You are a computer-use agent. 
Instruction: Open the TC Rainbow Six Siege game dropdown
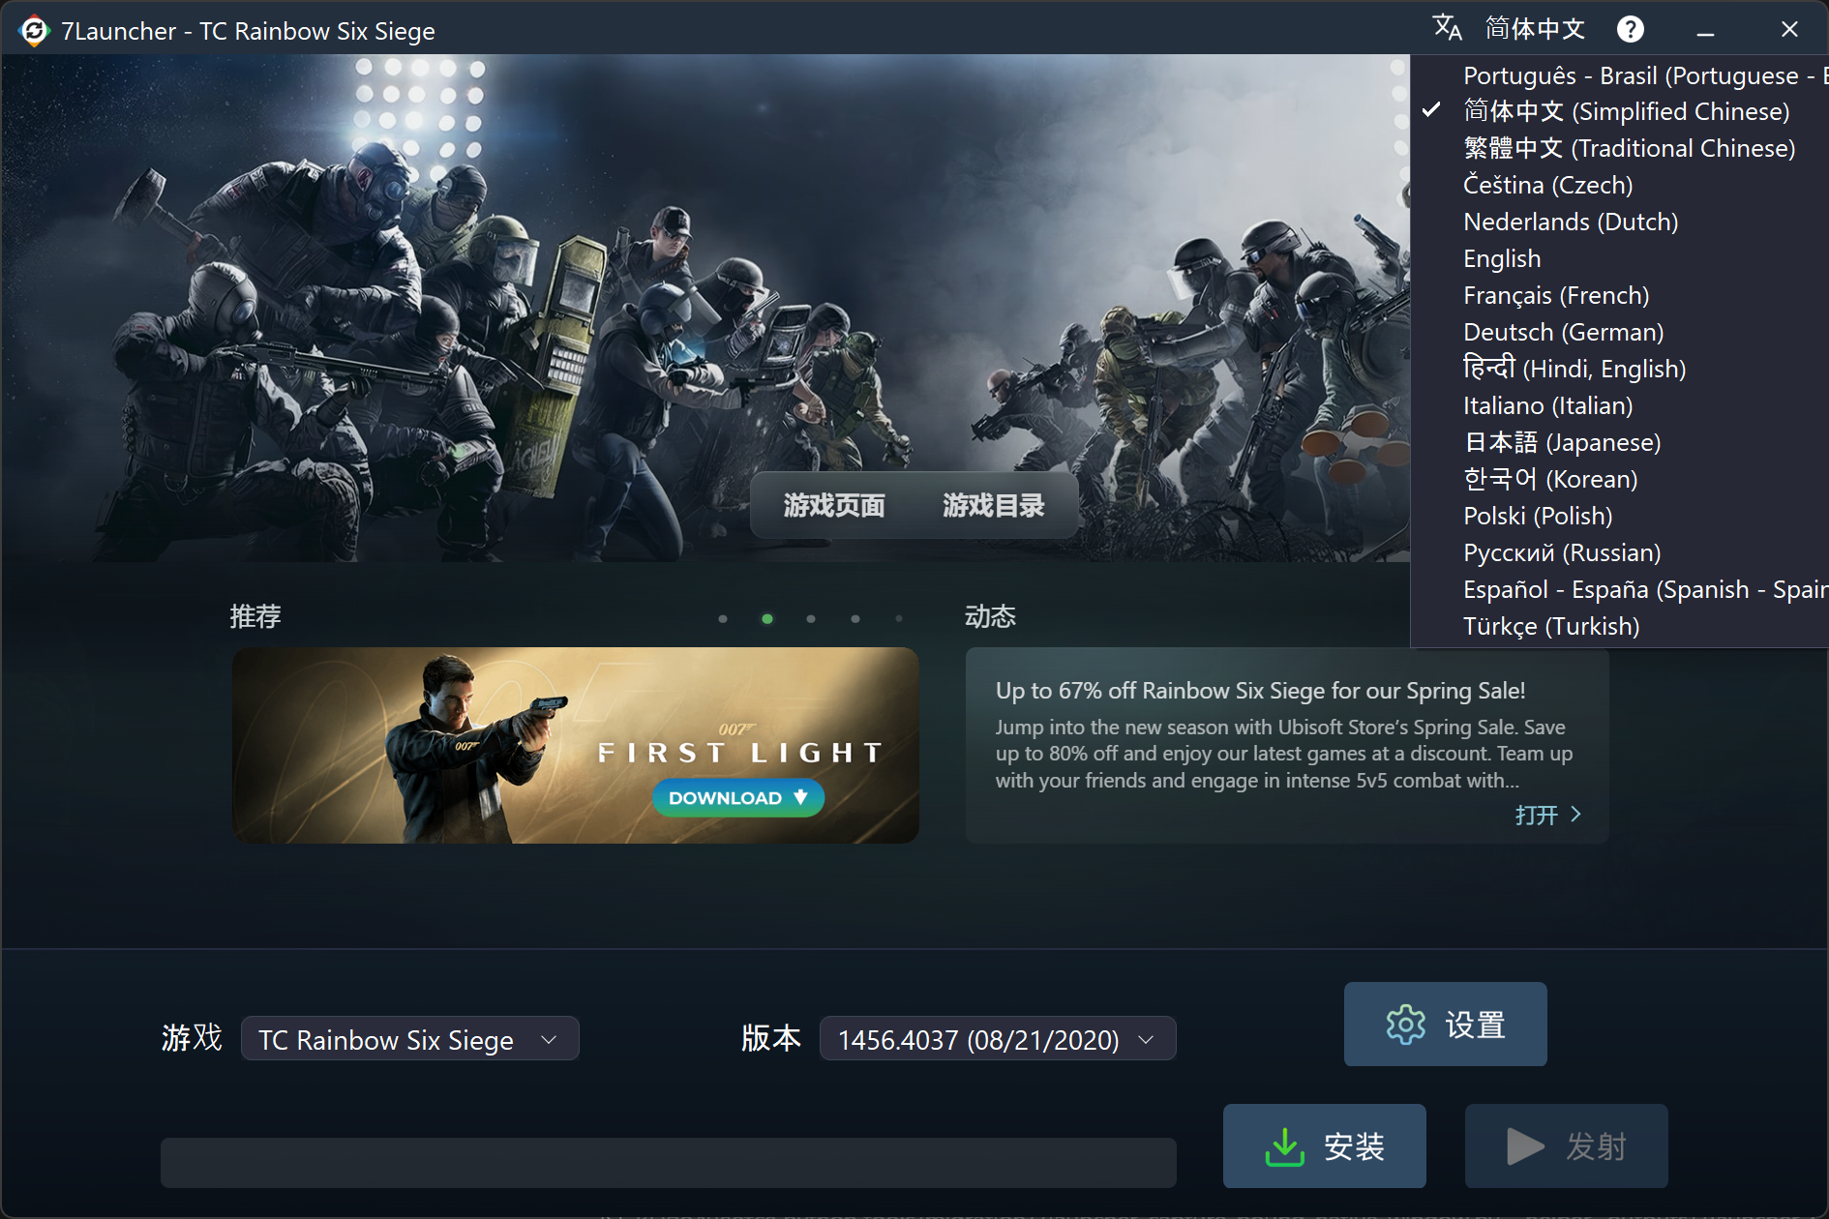(x=410, y=1039)
